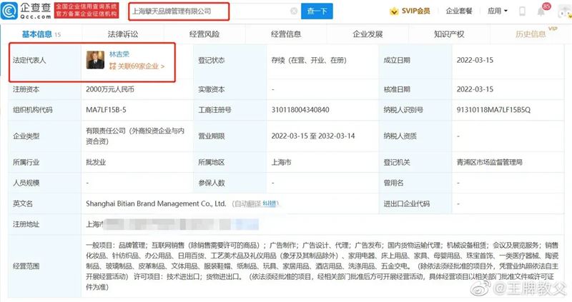This screenshot has height=302, width=572.
Task: Open SVIP会员 crown icon
Action: [394, 11]
